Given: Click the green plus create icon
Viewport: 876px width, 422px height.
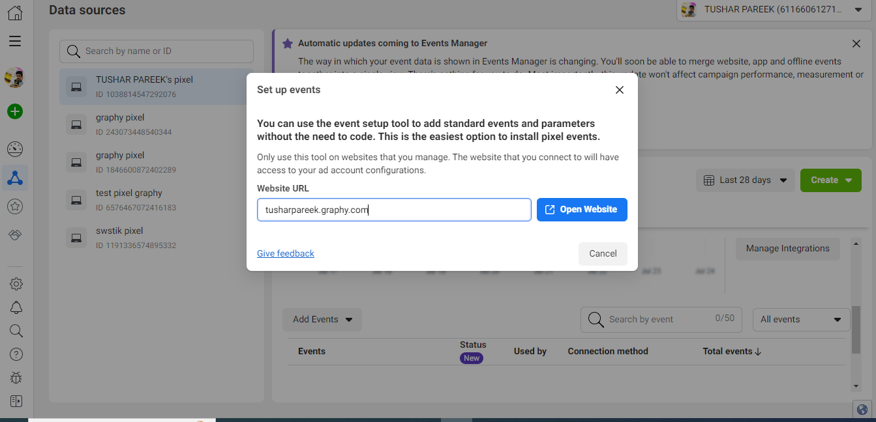Looking at the screenshot, I should (15, 111).
